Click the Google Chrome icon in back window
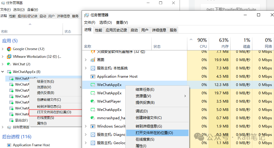The height and width of the screenshot is (148, 274). pyautogui.click(x=9, y=49)
